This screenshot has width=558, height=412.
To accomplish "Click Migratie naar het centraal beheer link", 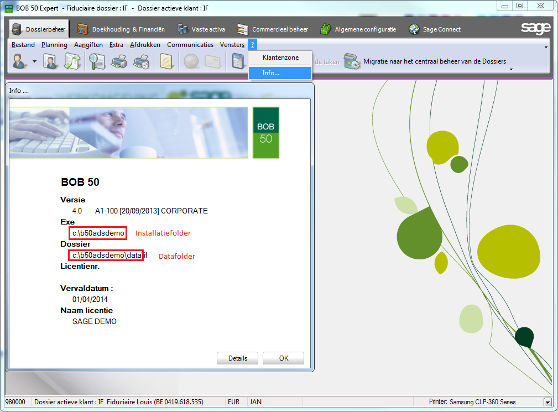I will pos(435,61).
